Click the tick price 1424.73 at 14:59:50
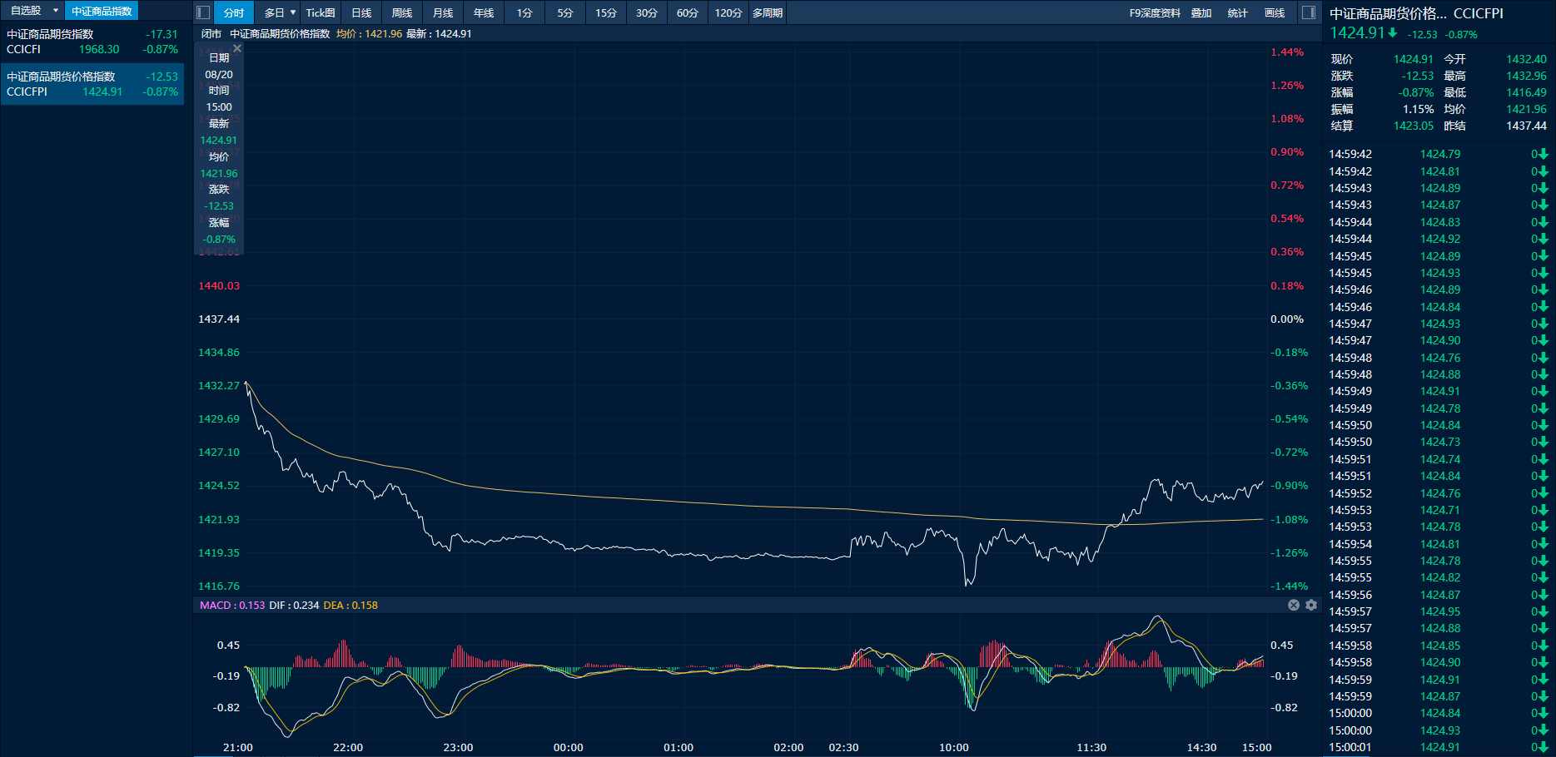The height and width of the screenshot is (757, 1556). coord(1440,442)
